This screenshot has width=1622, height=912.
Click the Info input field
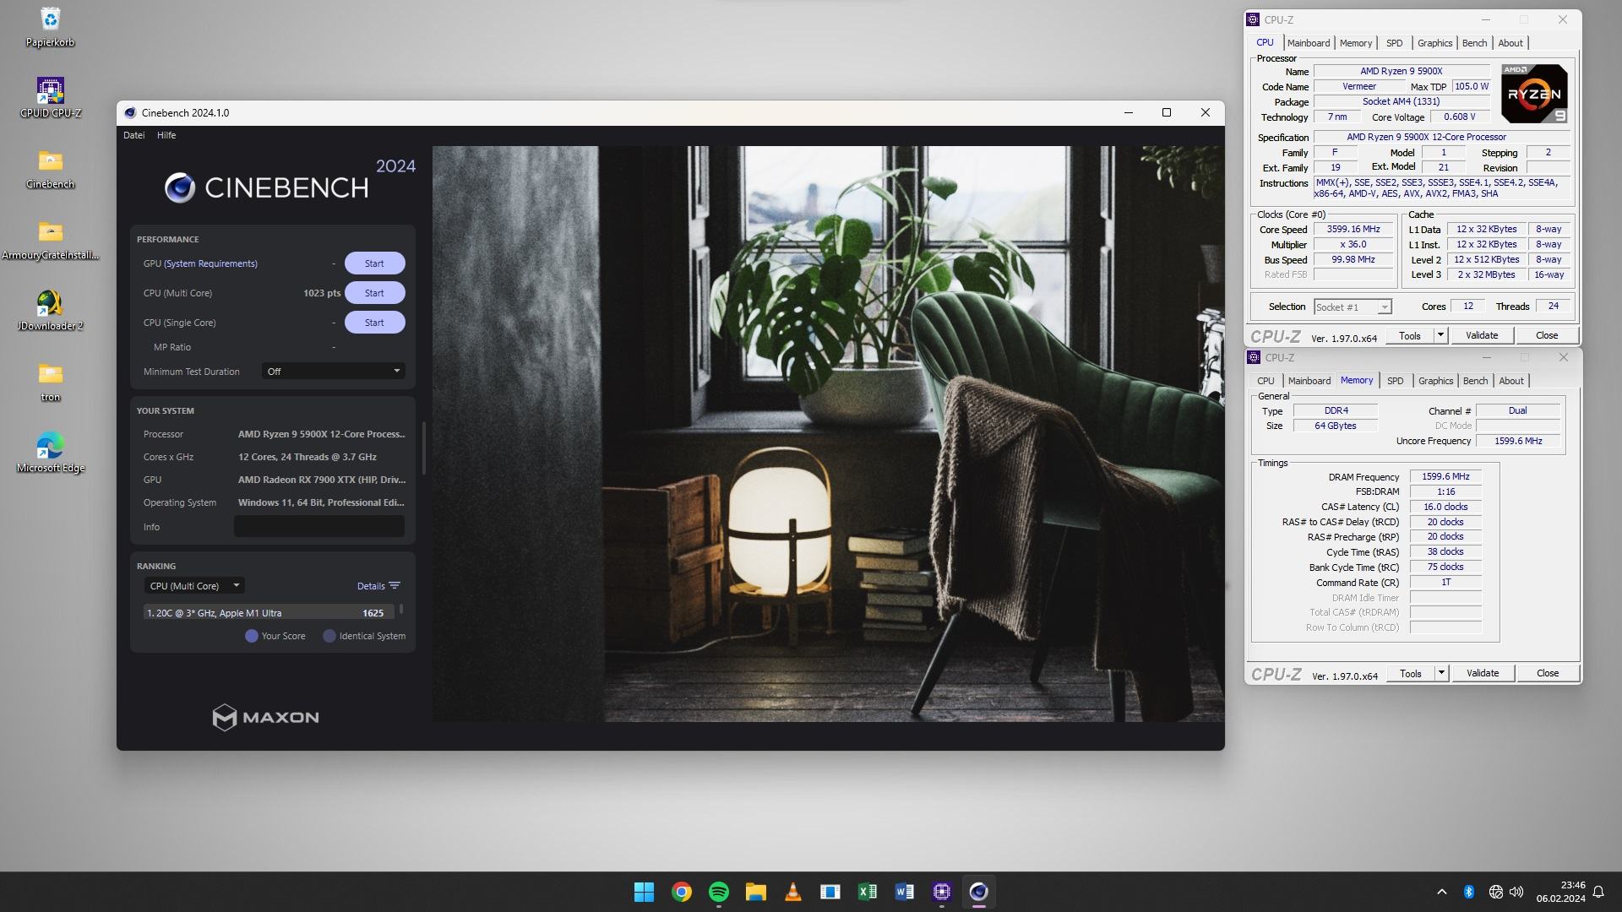[319, 526]
